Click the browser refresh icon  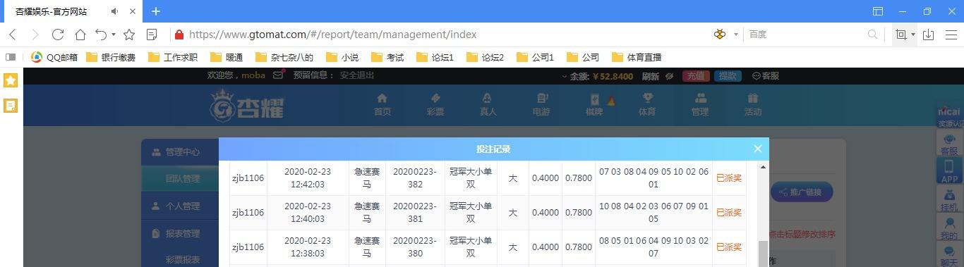coord(58,35)
